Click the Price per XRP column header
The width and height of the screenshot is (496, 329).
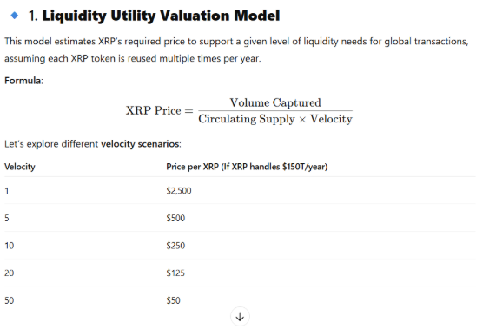tap(247, 167)
